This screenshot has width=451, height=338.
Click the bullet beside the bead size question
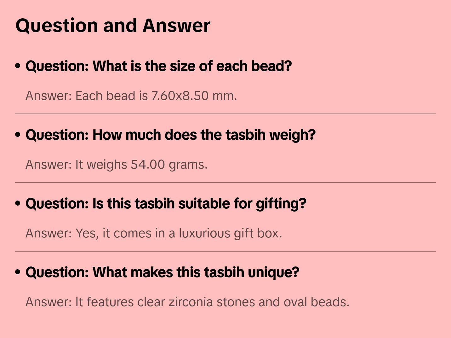[18, 66]
